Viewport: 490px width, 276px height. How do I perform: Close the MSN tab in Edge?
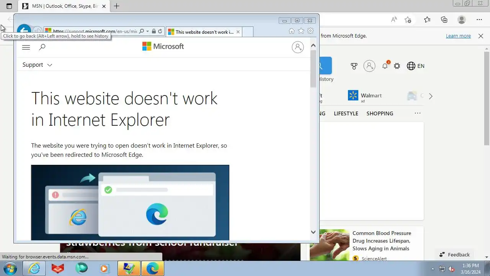coord(104,6)
